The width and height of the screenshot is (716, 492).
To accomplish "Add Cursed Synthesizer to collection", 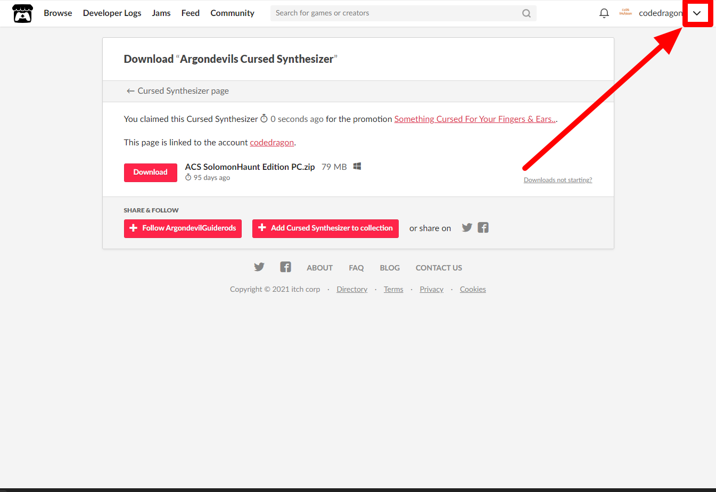I will point(325,228).
